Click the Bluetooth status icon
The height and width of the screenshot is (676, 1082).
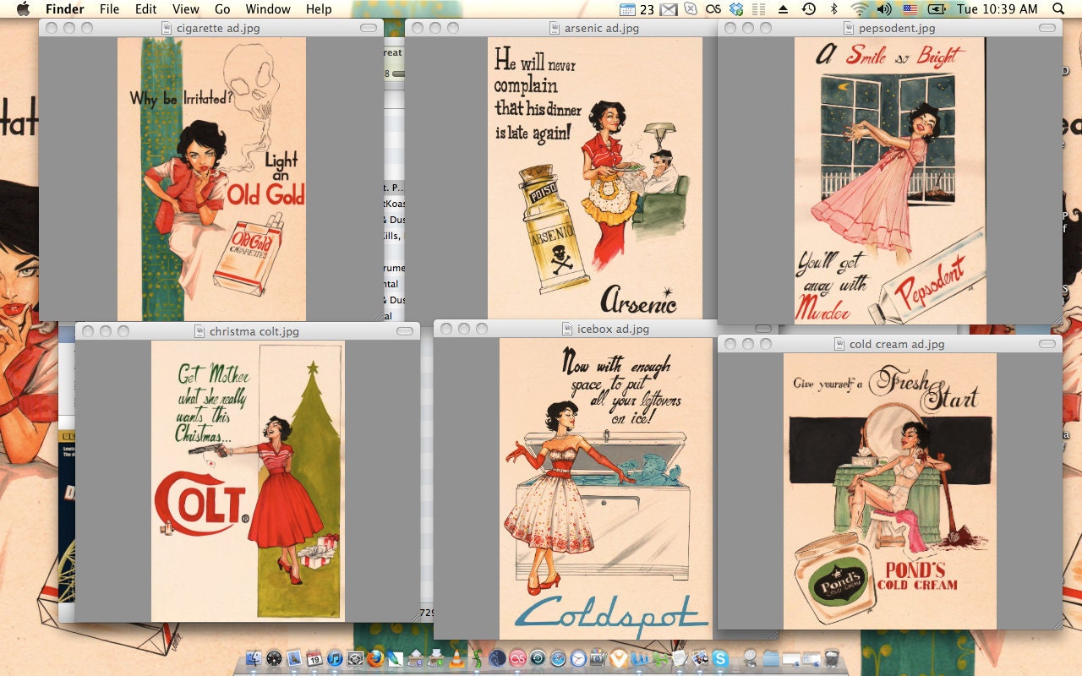click(833, 9)
